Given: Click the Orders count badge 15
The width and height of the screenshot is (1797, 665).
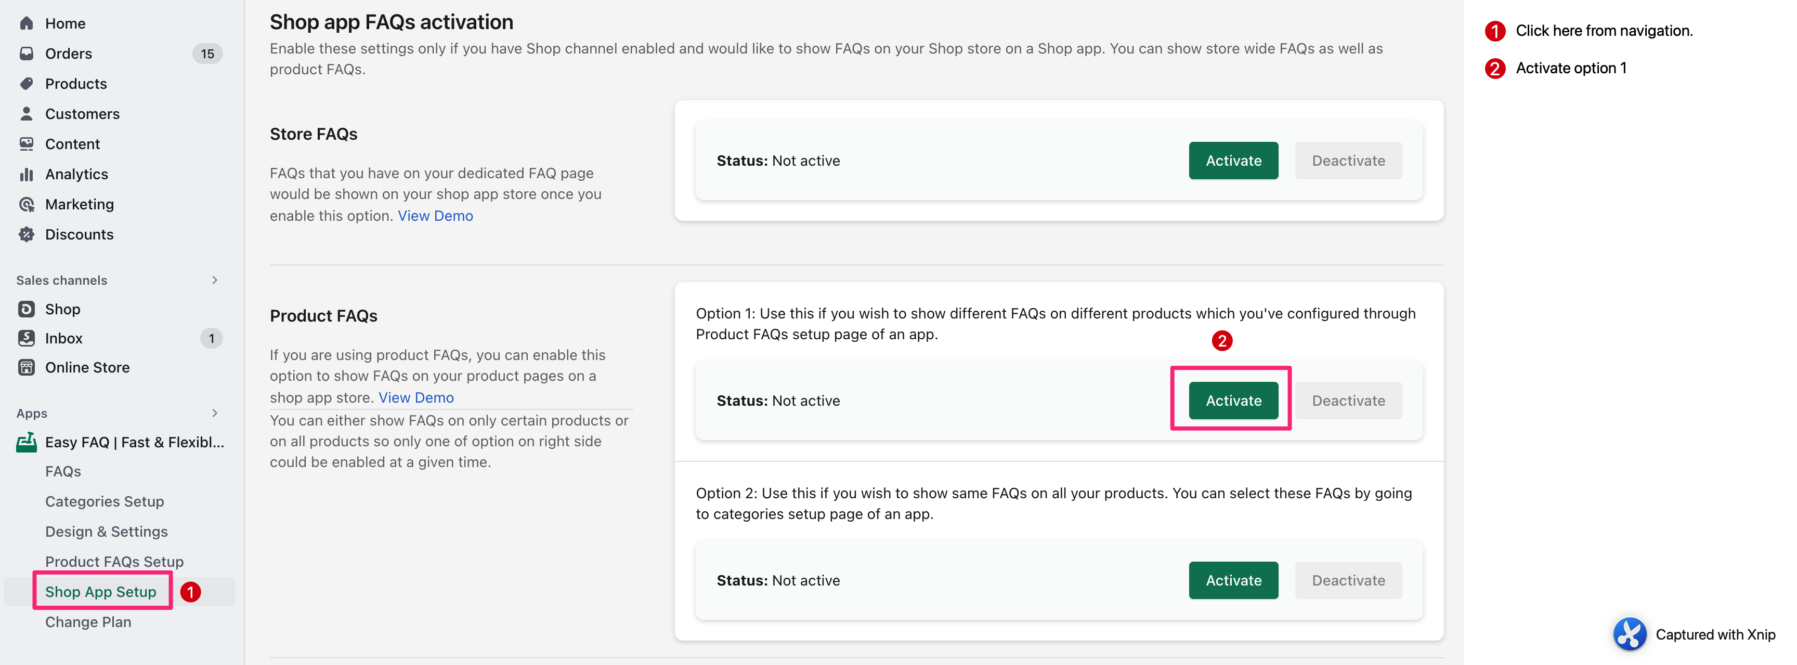Looking at the screenshot, I should (x=207, y=54).
